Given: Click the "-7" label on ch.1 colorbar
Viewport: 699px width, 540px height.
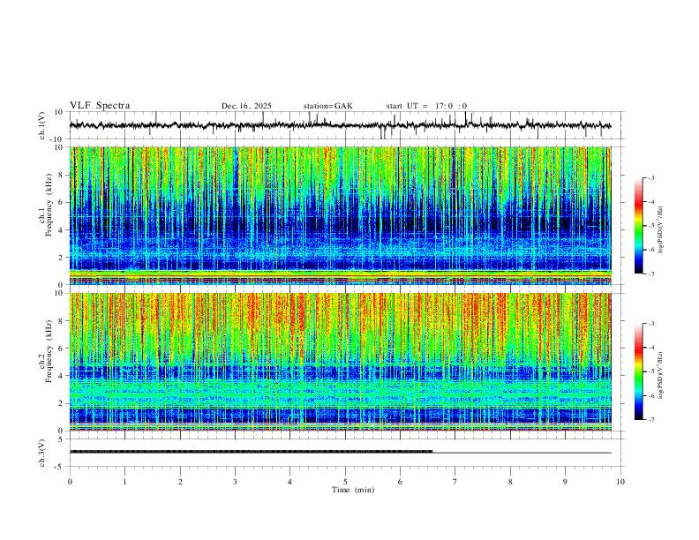Looking at the screenshot, I should click(650, 274).
